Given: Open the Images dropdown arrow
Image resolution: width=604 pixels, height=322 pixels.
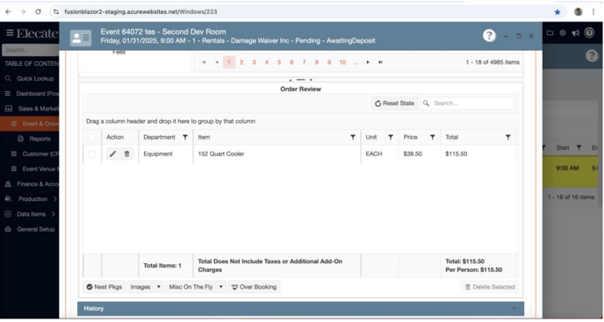Looking at the screenshot, I should coord(159,287).
